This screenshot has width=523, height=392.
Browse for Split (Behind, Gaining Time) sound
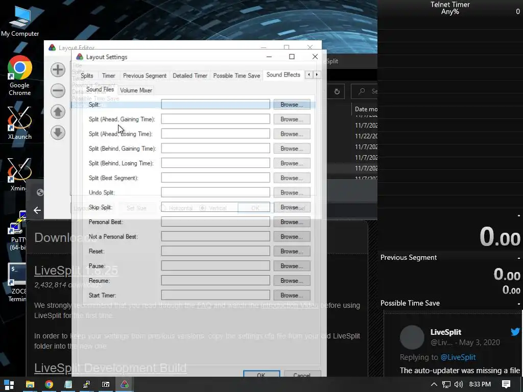(x=292, y=149)
